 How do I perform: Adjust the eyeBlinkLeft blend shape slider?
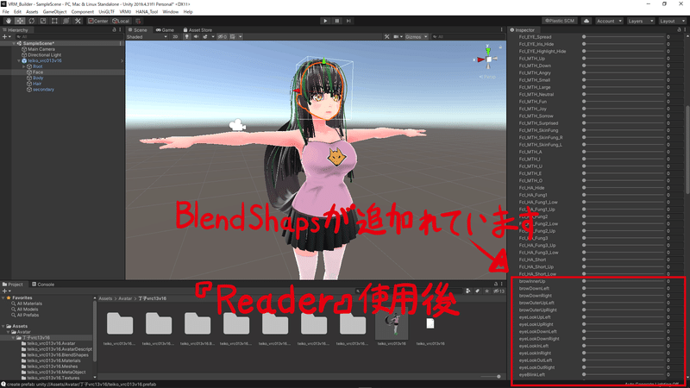[624, 375]
